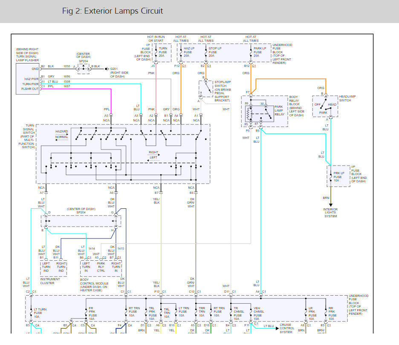Screen dimensions: 399x345
Task: Click the "PARK RLY CTRL" module pin label
Action: (x=101, y=267)
